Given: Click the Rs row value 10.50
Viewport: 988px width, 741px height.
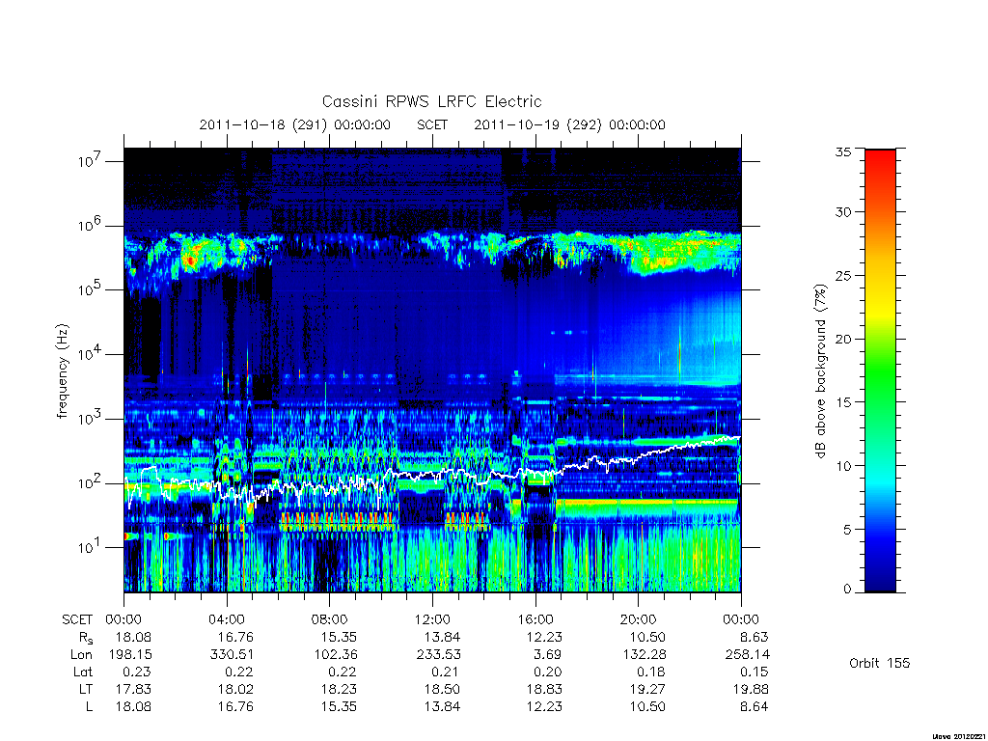Looking at the screenshot, I should (x=647, y=637).
